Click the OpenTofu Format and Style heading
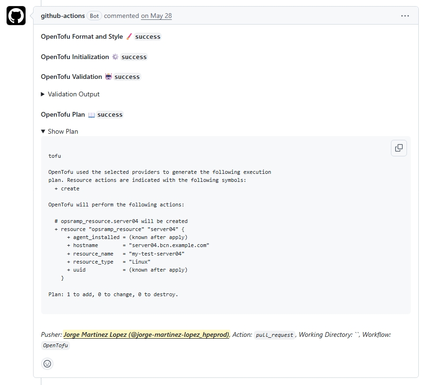 pos(82,36)
